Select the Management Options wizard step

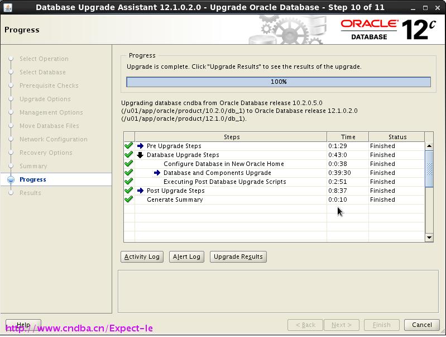click(x=51, y=112)
